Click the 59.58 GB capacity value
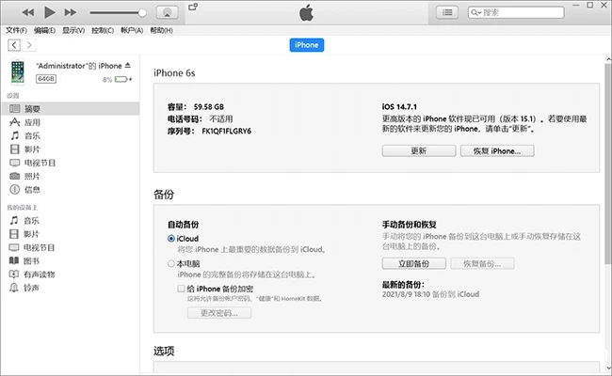Image resolution: width=612 pixels, height=376 pixels. point(209,107)
